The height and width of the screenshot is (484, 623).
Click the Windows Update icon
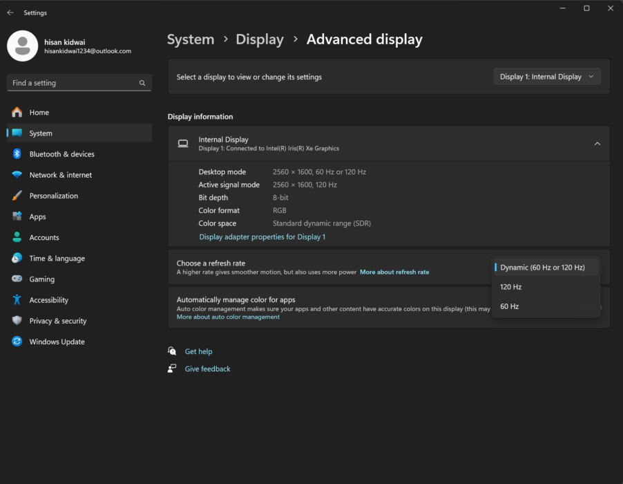(x=17, y=341)
